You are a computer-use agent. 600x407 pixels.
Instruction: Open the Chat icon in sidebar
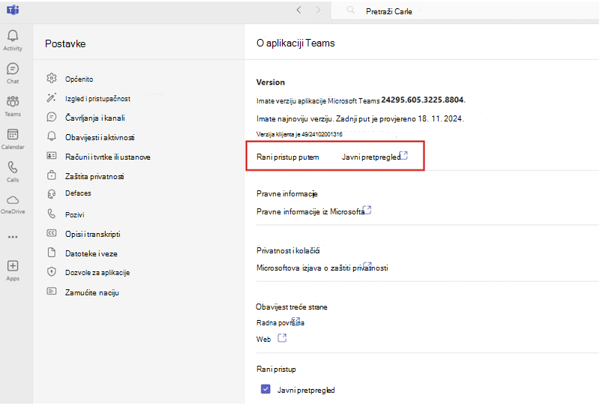tap(13, 69)
